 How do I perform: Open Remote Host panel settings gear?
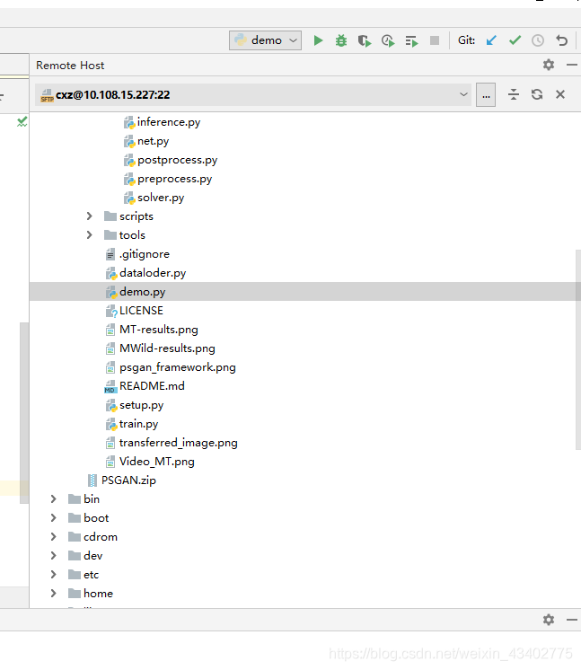pos(549,65)
